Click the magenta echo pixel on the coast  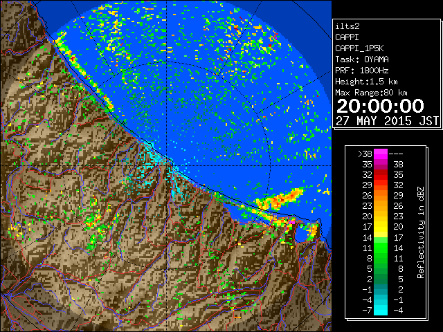pos(291,223)
